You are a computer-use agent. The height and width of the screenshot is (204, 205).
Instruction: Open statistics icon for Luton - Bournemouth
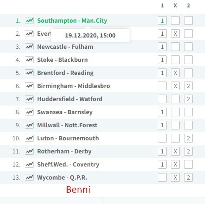(29, 138)
